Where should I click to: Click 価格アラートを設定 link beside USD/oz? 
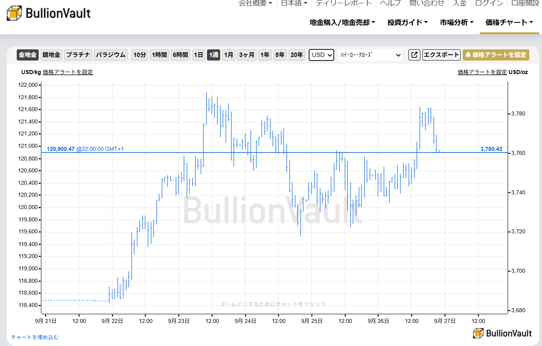(482, 72)
